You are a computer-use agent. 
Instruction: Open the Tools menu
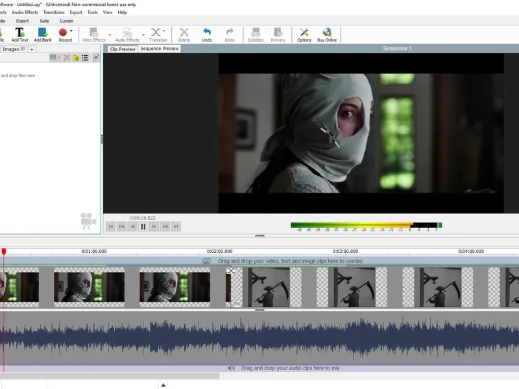(93, 12)
